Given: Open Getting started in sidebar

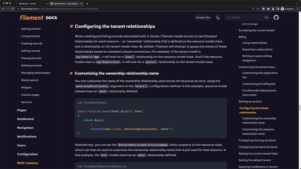Looking at the screenshot, I should (31, 29).
